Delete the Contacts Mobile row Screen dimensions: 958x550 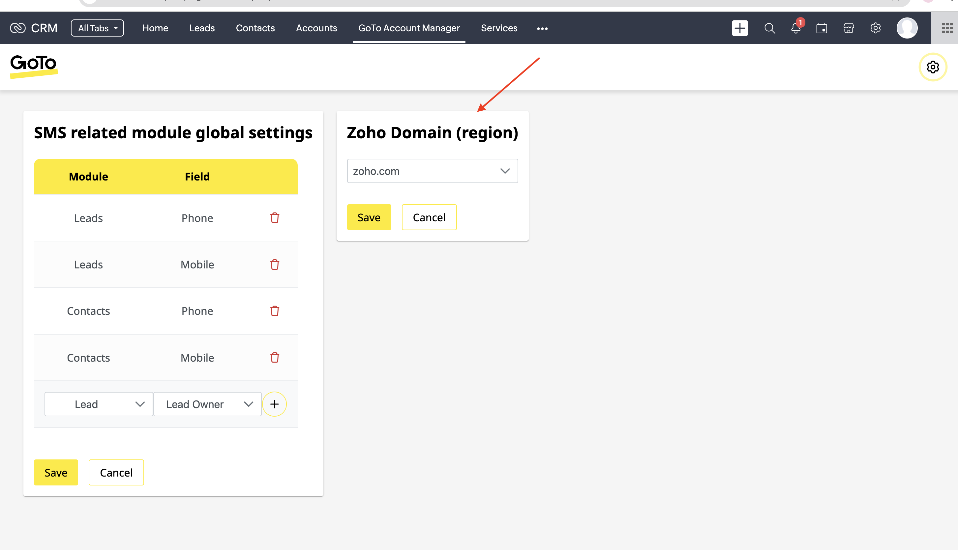(x=275, y=357)
